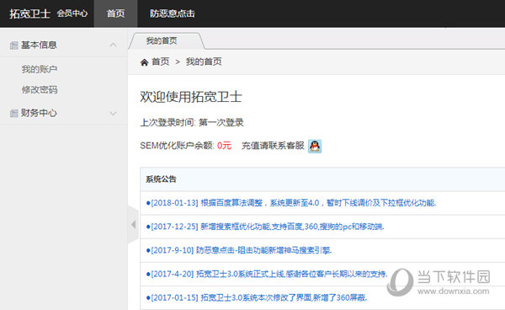
Task: Open the 2017-4-20 3.0 launch announcement
Action: [x=266, y=274]
